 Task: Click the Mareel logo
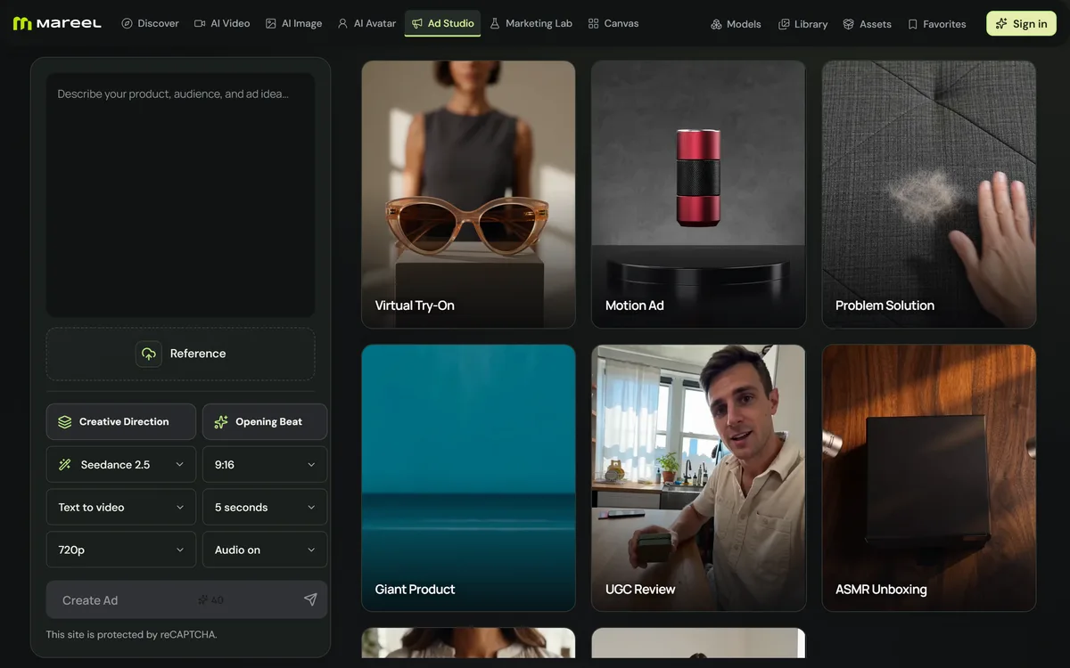click(x=57, y=23)
